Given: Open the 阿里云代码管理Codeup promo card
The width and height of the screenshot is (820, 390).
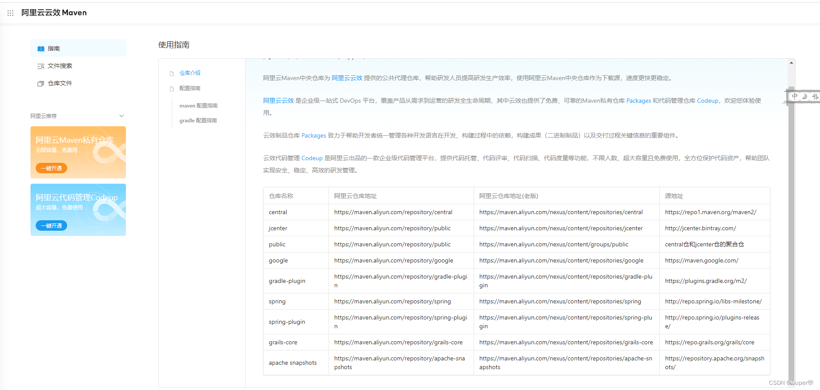Looking at the screenshot, I should [x=78, y=210].
